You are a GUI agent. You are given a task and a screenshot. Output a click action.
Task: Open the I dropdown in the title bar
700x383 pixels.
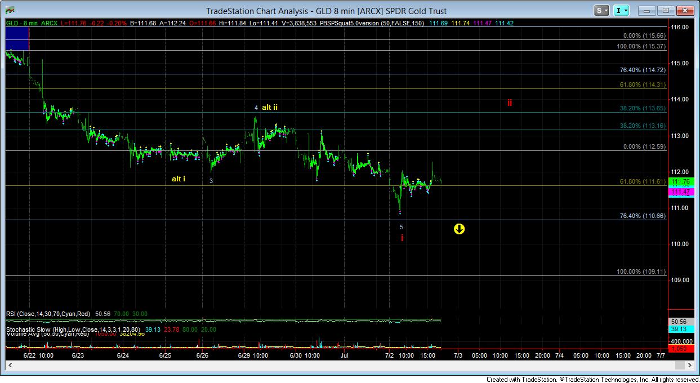coord(622,10)
